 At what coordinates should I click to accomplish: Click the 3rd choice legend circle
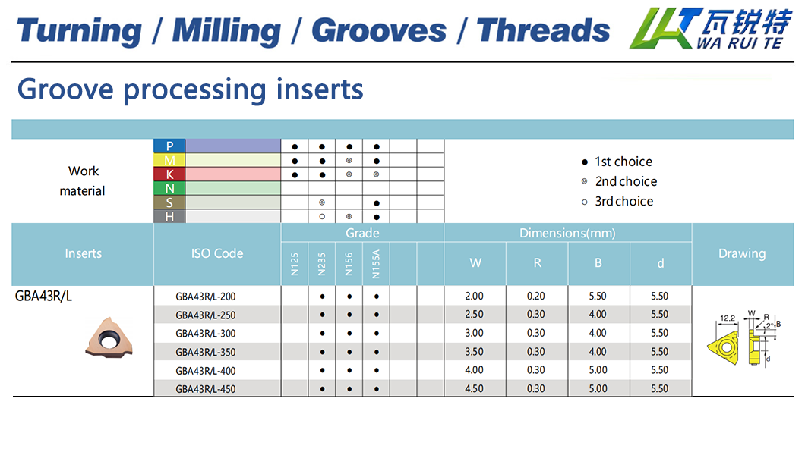pos(584,201)
